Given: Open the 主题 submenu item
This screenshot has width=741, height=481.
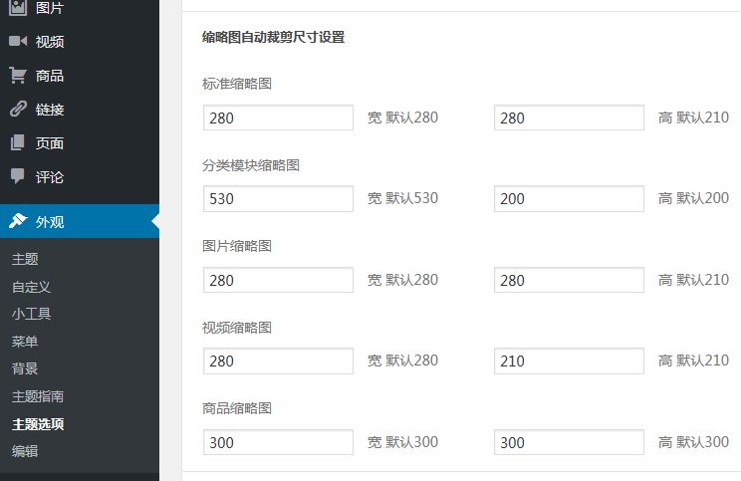Looking at the screenshot, I should (x=25, y=259).
